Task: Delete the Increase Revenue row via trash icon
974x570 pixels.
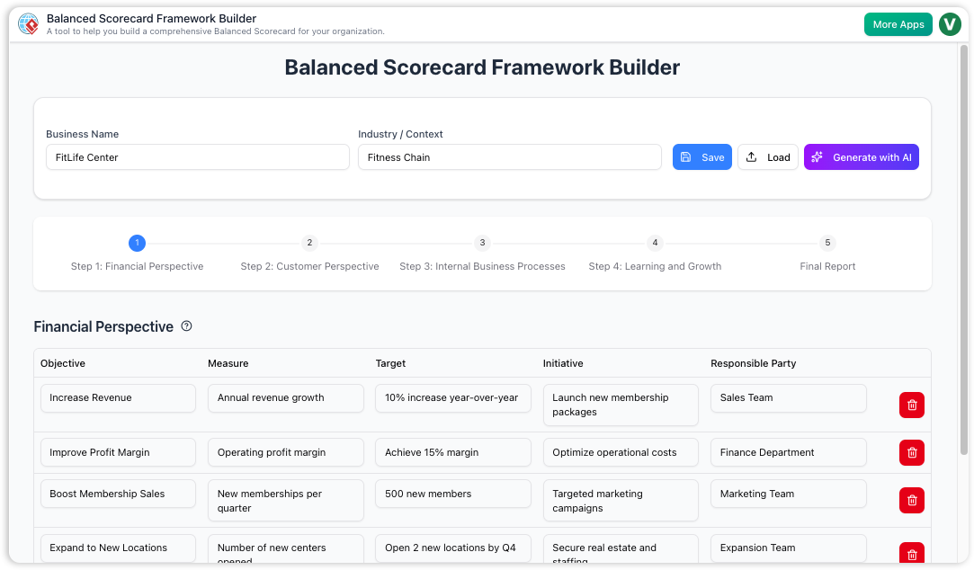Action: click(x=911, y=405)
